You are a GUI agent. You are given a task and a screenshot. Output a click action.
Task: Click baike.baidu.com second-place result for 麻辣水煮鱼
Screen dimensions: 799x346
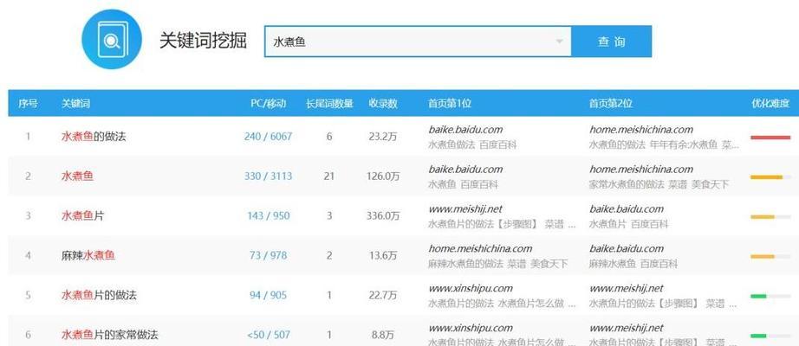(x=627, y=249)
